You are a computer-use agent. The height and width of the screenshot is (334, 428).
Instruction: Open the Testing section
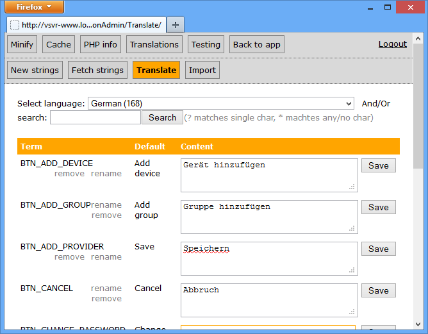click(x=206, y=44)
